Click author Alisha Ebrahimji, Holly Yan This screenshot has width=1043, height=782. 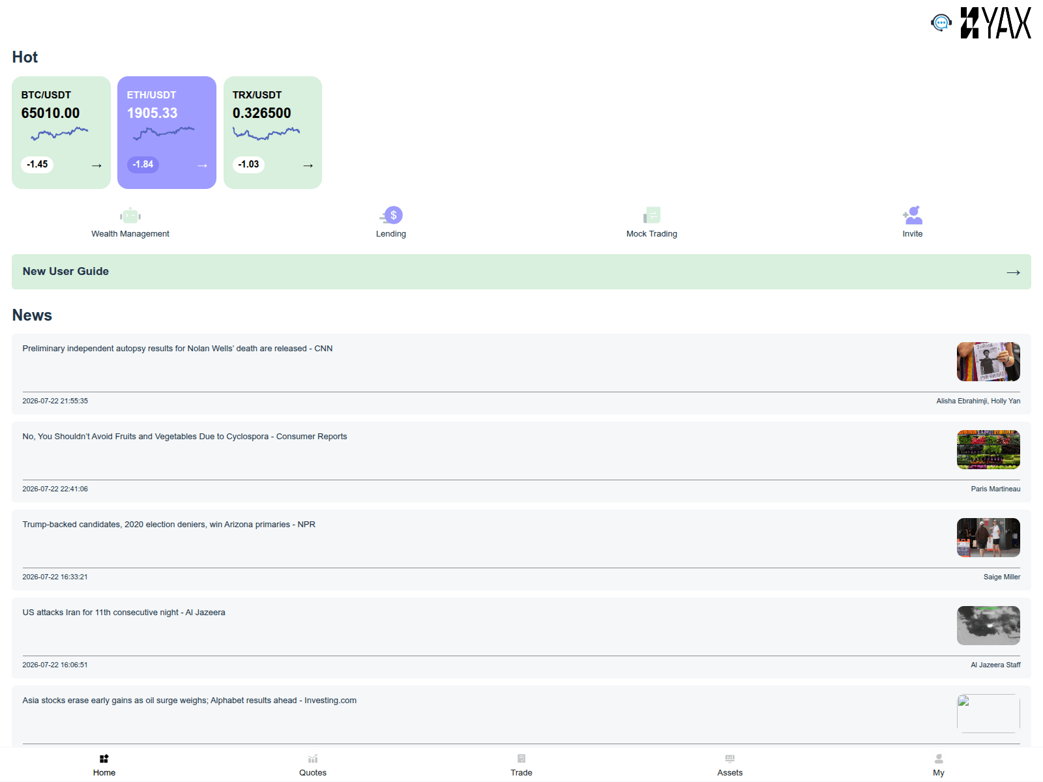tap(978, 401)
